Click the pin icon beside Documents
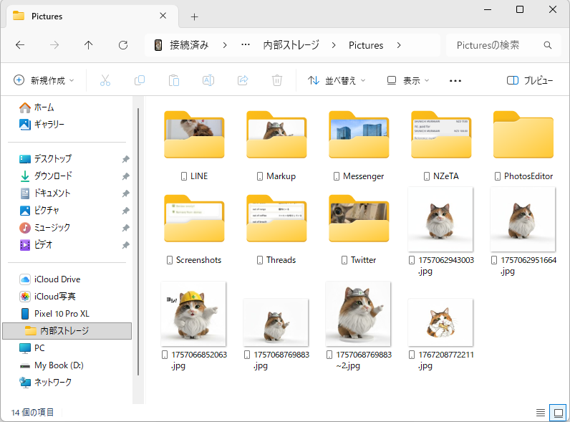Image resolution: width=570 pixels, height=422 pixels. pos(125,193)
